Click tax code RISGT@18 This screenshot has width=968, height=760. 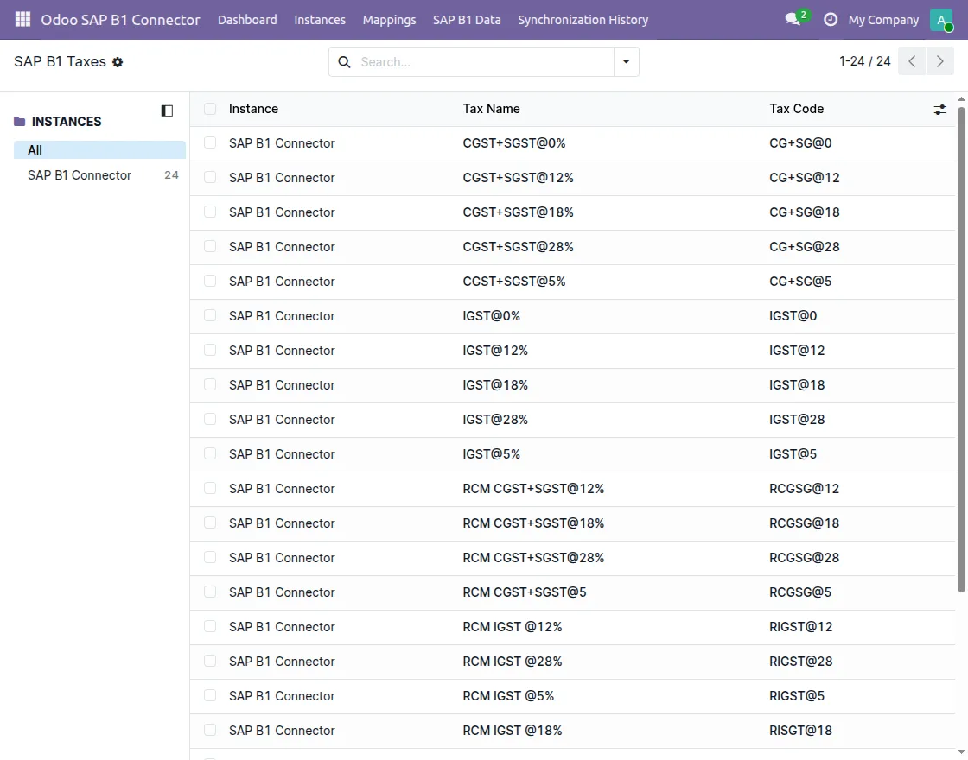(800, 731)
